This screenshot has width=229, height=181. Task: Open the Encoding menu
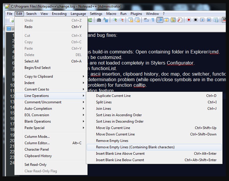(59, 14)
